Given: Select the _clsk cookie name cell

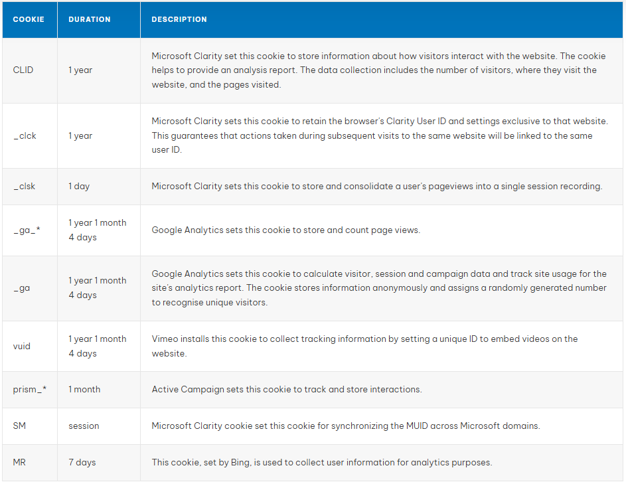Looking at the screenshot, I should 25,187.
